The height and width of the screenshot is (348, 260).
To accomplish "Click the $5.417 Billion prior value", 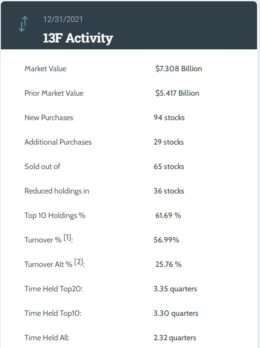I will pos(177,93).
